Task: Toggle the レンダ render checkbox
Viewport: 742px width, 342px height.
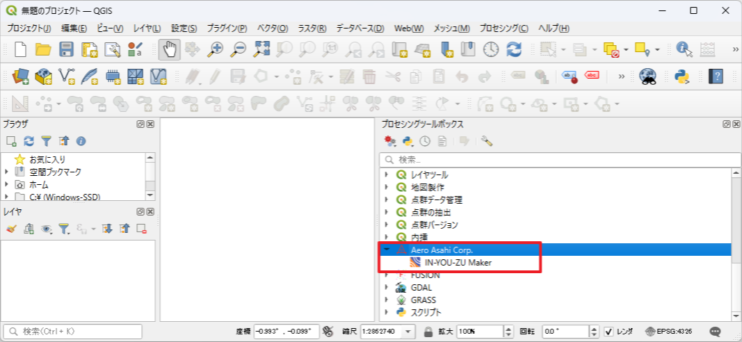Action: 608,332
